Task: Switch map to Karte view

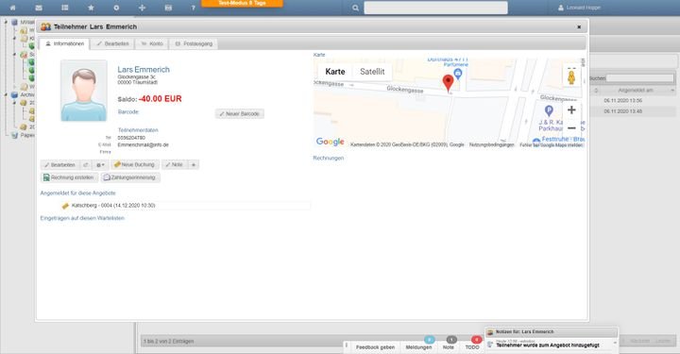Action: (x=335, y=72)
